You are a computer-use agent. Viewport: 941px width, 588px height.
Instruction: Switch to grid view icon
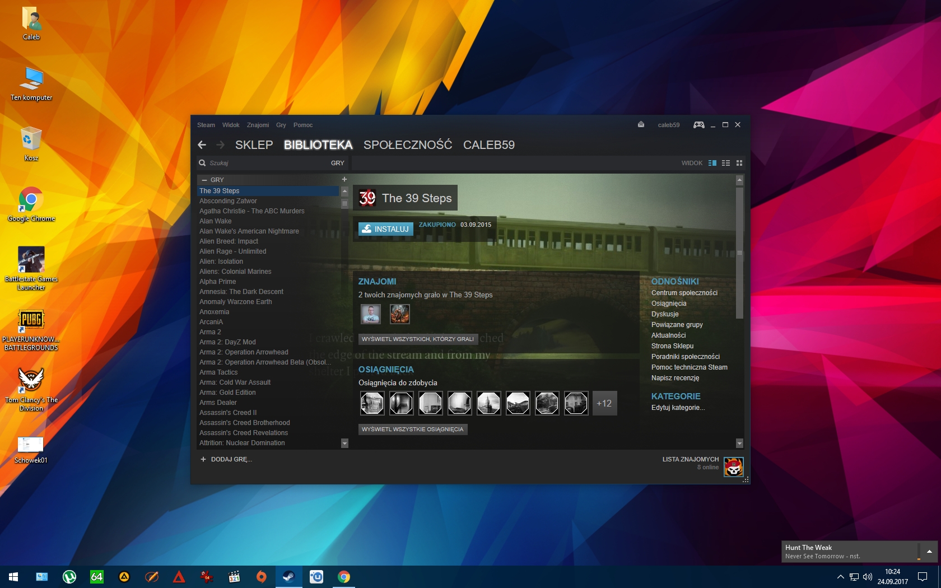click(739, 163)
